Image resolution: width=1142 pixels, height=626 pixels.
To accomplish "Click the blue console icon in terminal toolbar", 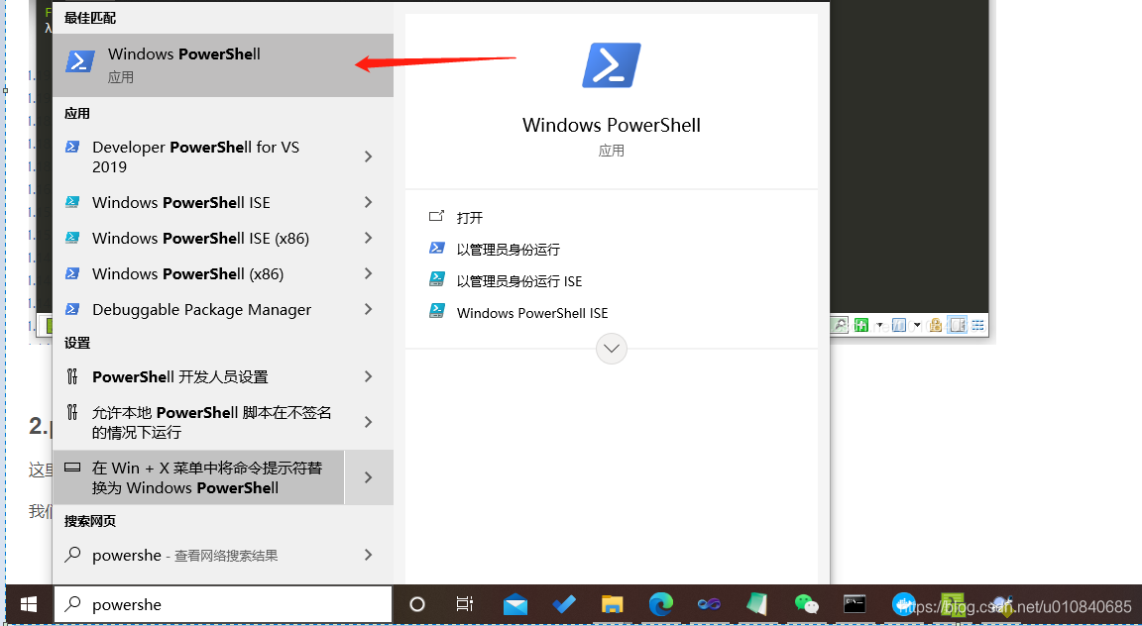I will 899,325.
